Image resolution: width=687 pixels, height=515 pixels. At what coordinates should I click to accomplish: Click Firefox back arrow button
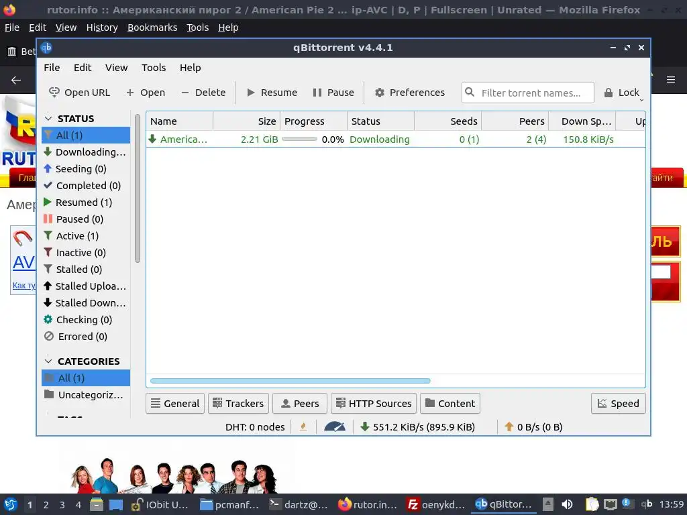coord(16,80)
